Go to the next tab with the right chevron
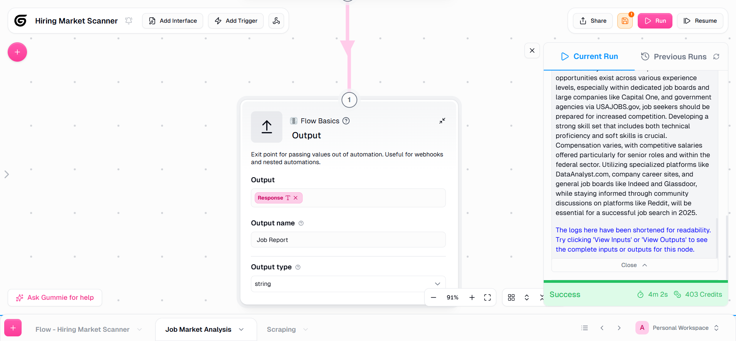The image size is (736, 341). pos(619,328)
